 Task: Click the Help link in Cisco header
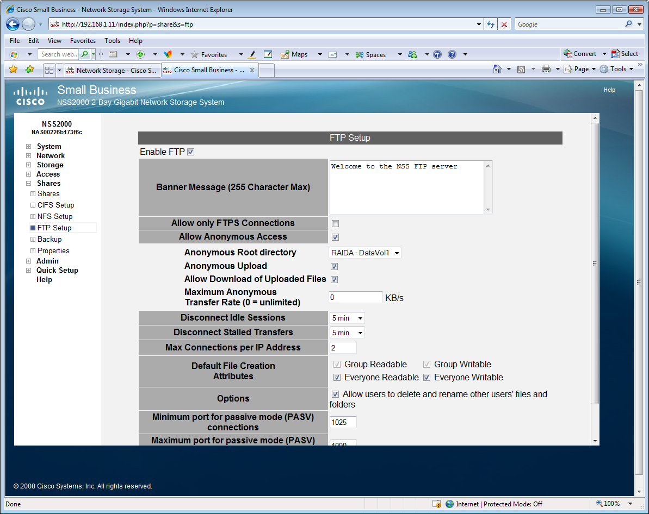pyautogui.click(x=609, y=90)
